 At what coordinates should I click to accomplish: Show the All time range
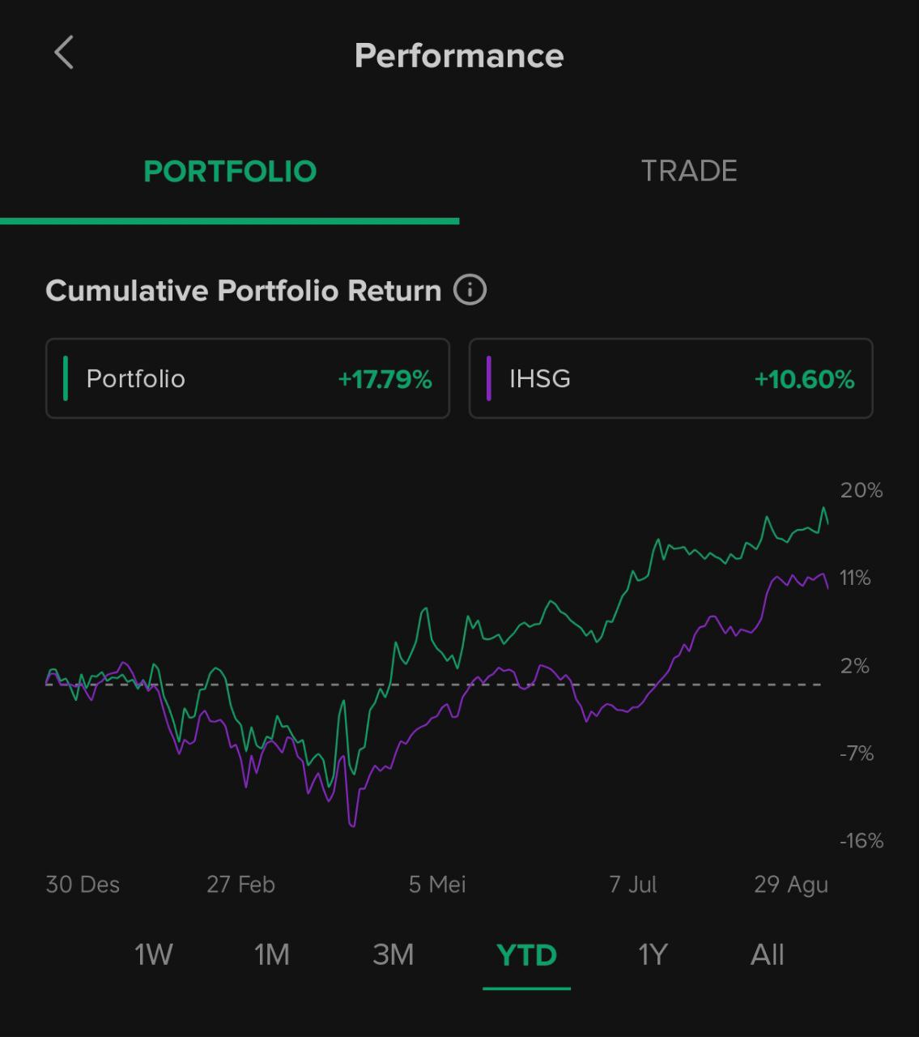tap(768, 954)
